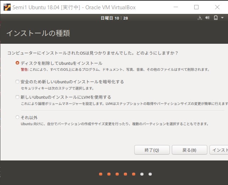Expand the system menu arrow in top bar

(x=222, y=18)
